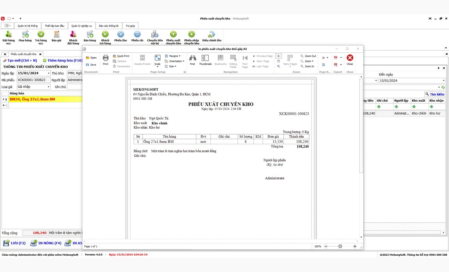
Task: Open the Loại giá combo box
Action: pyautogui.click(x=33, y=87)
